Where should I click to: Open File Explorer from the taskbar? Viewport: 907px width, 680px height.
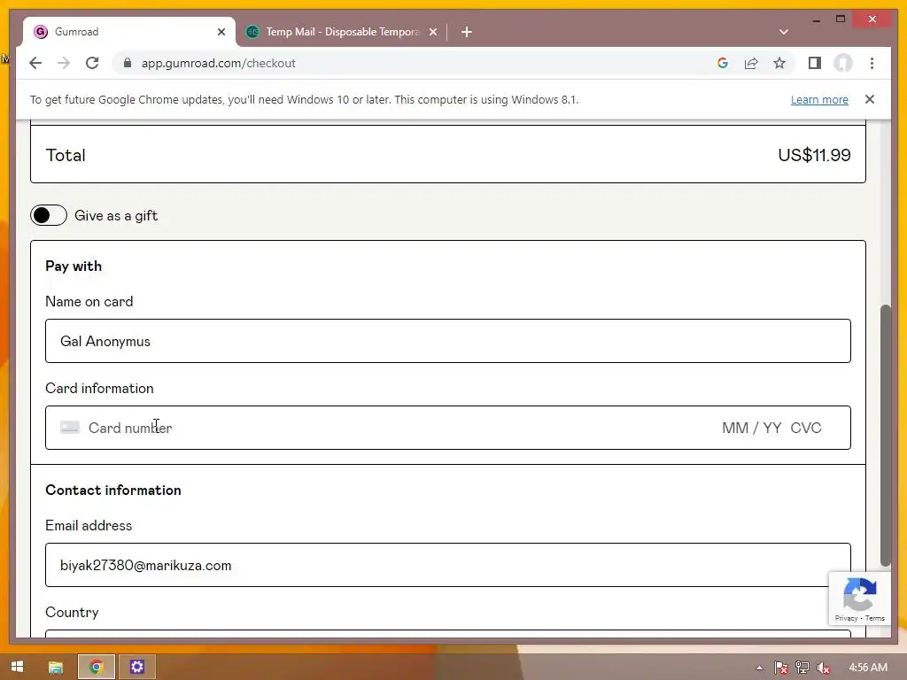coord(56,667)
